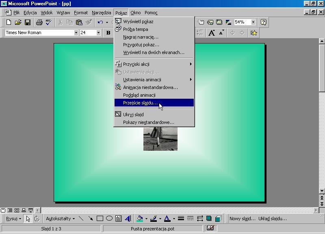Start Slide Show view button
The image size is (325, 234).
click(31, 210)
